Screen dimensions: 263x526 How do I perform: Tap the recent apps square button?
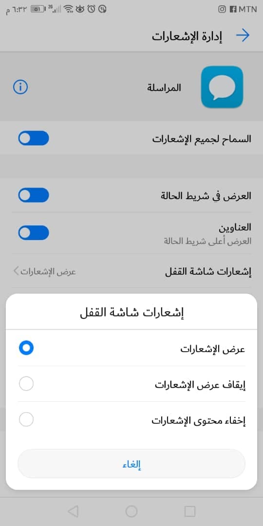190,511
